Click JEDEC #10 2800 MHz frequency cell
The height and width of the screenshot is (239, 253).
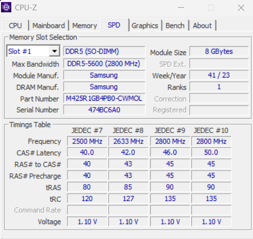(x=211, y=141)
